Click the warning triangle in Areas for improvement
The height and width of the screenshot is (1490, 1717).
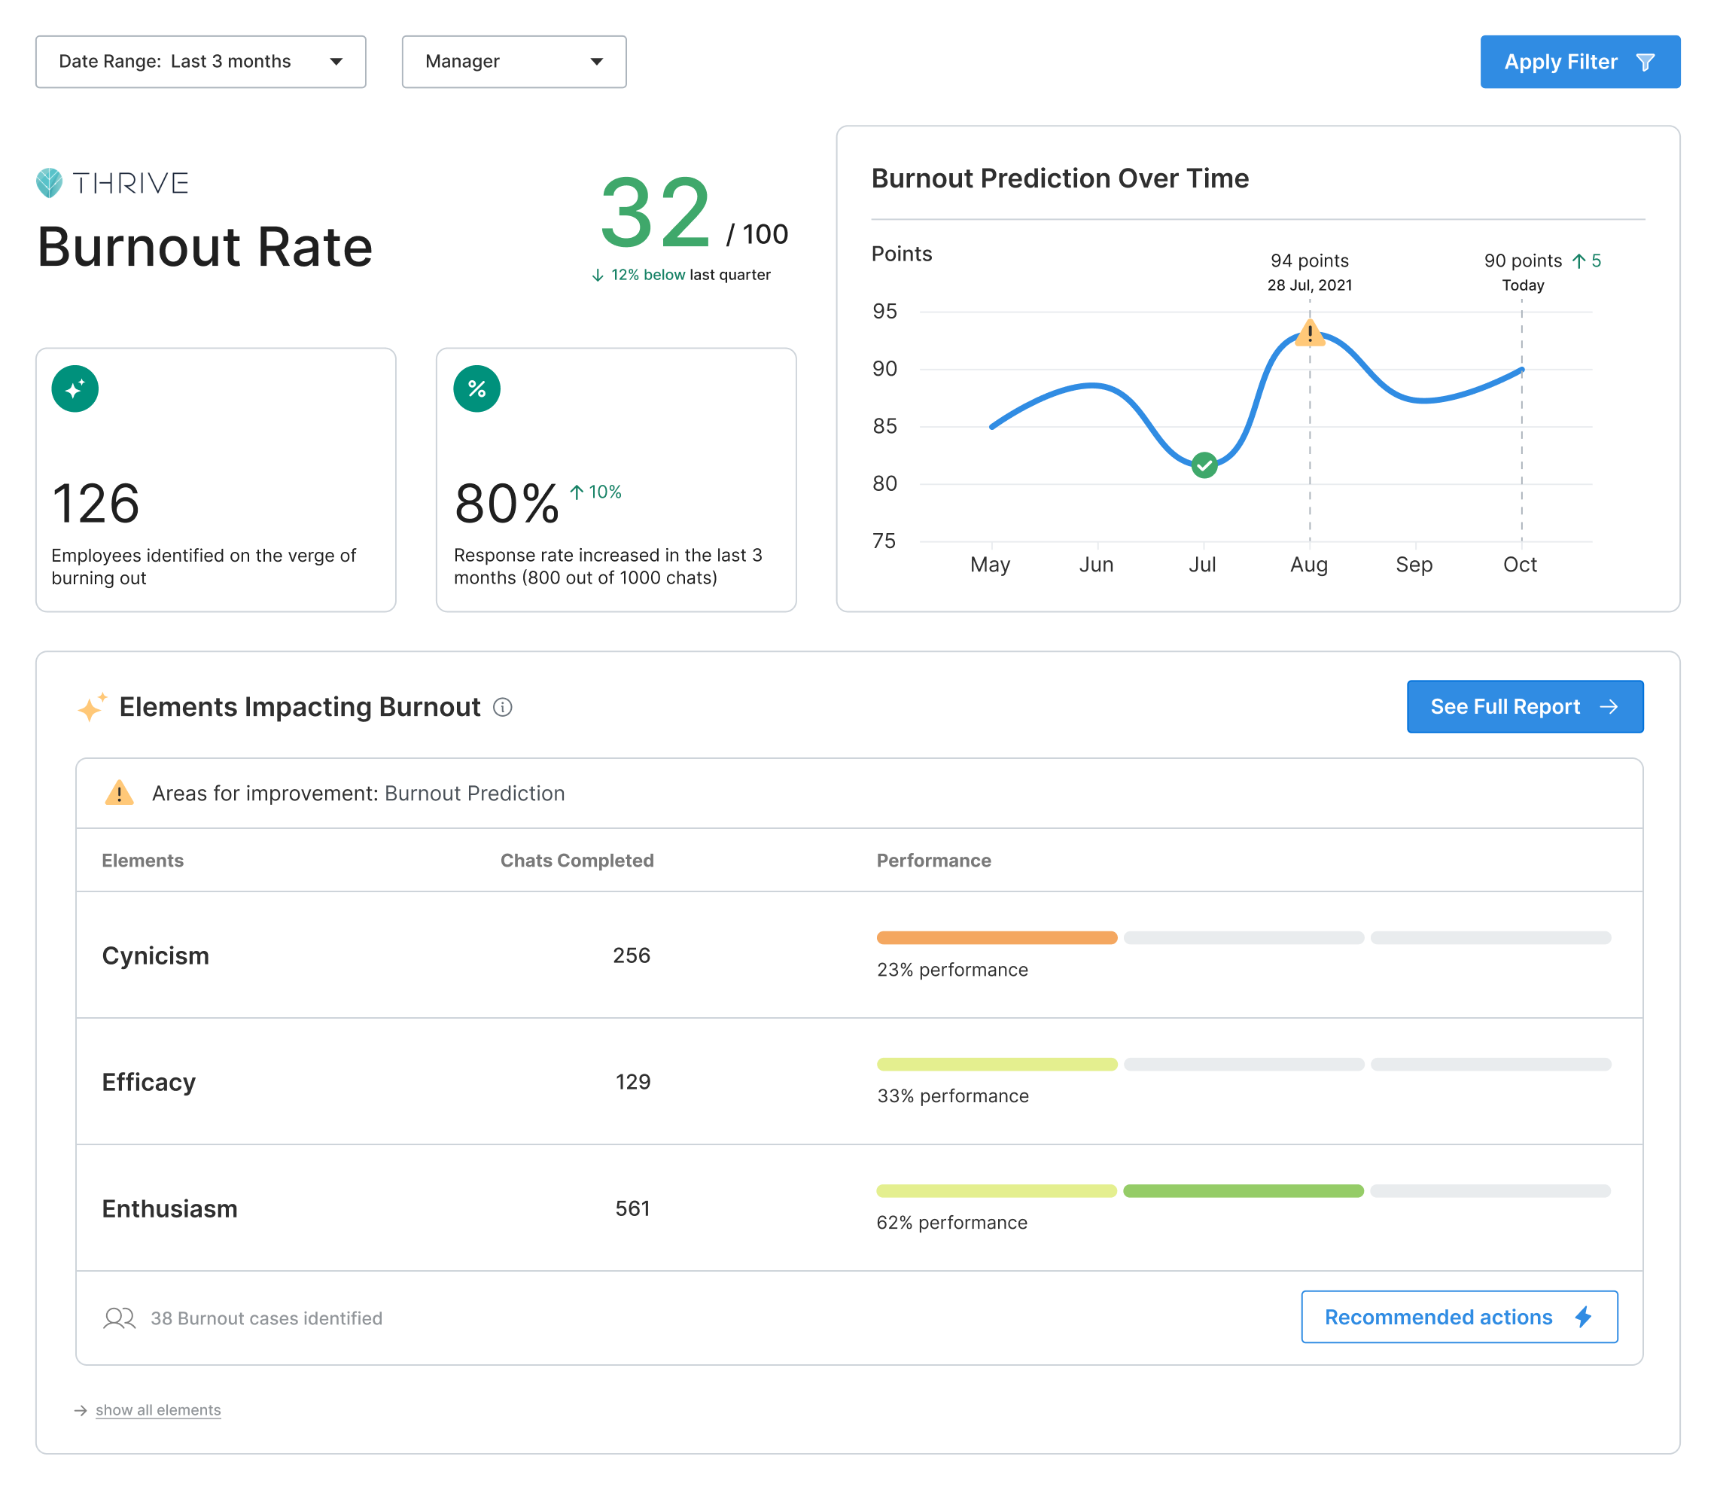pyautogui.click(x=119, y=792)
